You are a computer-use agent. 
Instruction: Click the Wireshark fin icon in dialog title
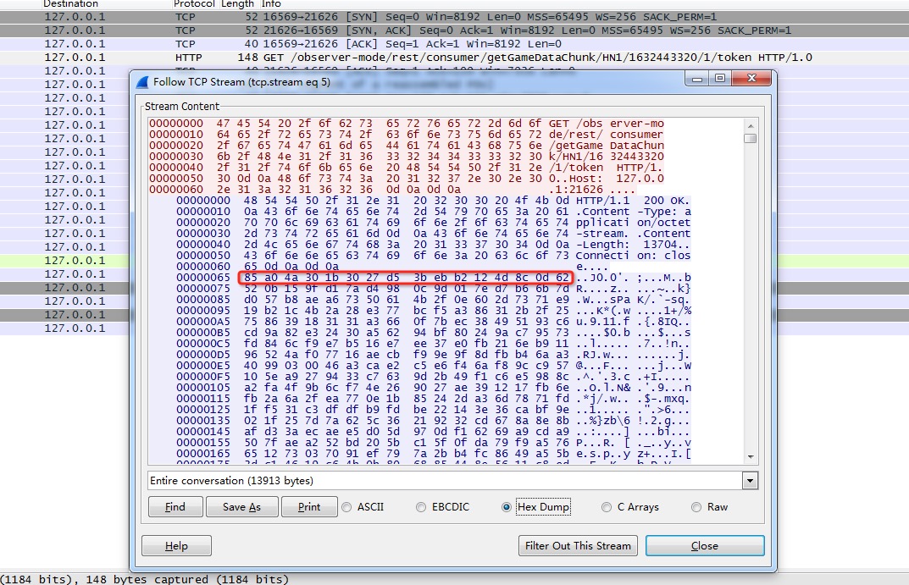(x=142, y=82)
